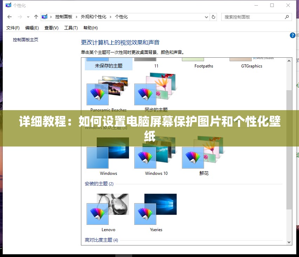The height and width of the screenshot is (257, 299).
Task: Open the 工具(T) menu
Action: click(71, 28)
